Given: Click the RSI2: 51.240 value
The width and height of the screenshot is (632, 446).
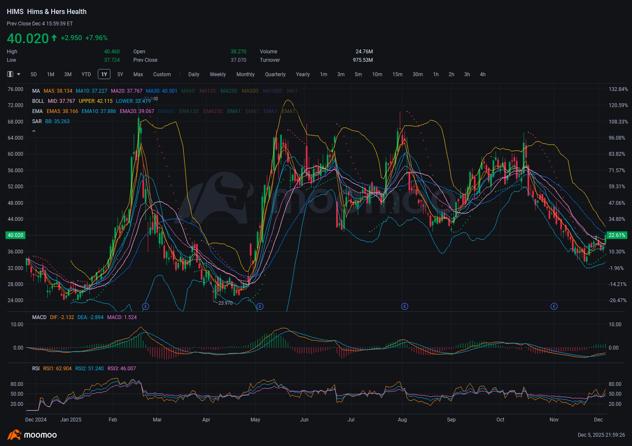Looking at the screenshot, I should pyautogui.click(x=89, y=369).
